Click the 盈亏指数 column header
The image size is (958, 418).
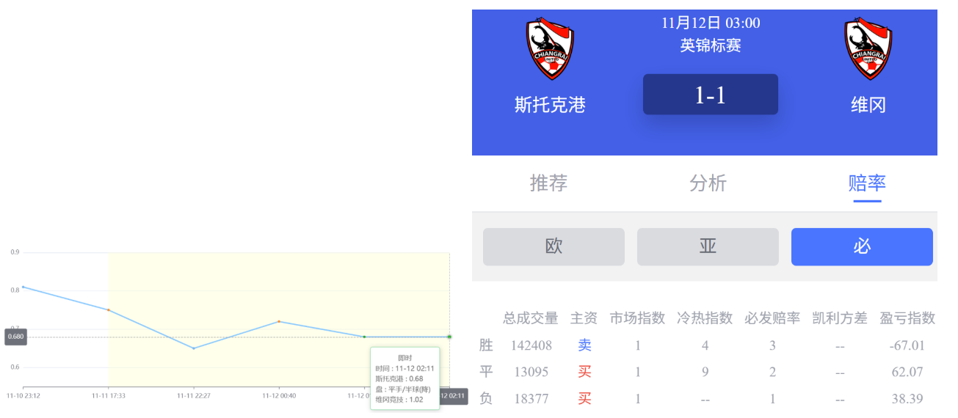[907, 318]
